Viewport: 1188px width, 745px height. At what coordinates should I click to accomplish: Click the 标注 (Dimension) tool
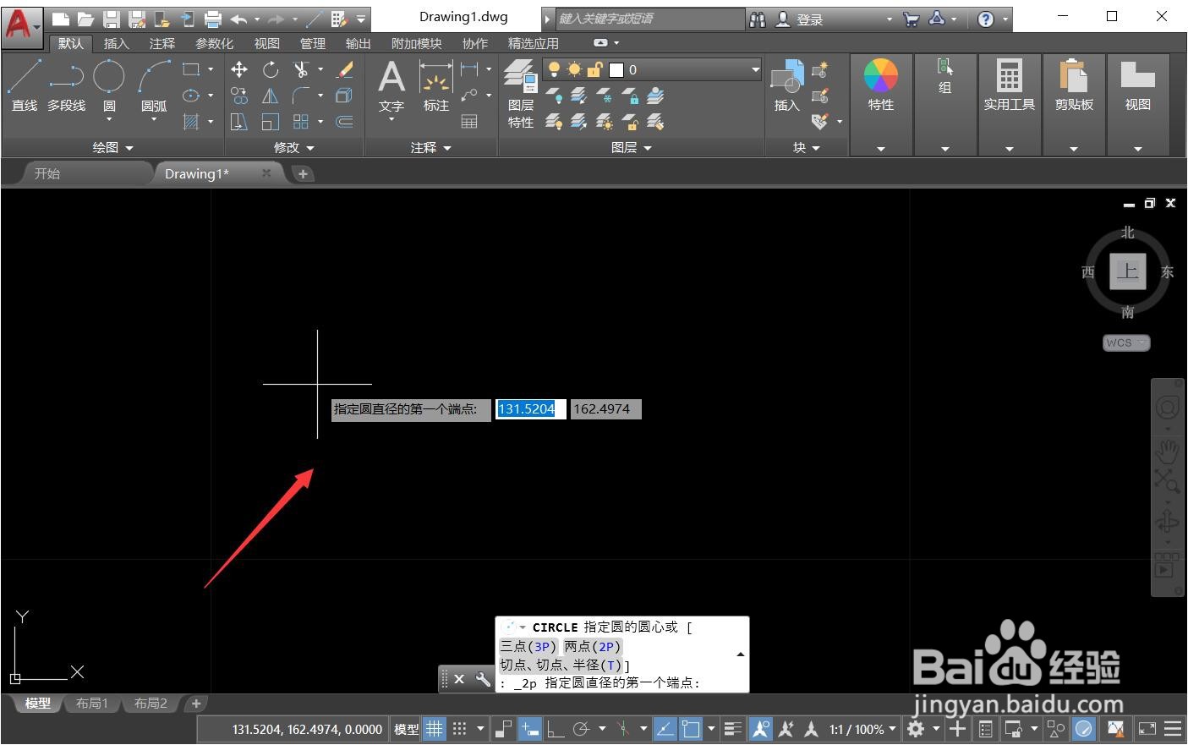pos(436,85)
